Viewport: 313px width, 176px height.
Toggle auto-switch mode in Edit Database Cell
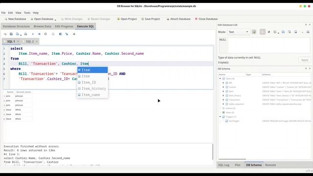pos(254,32)
